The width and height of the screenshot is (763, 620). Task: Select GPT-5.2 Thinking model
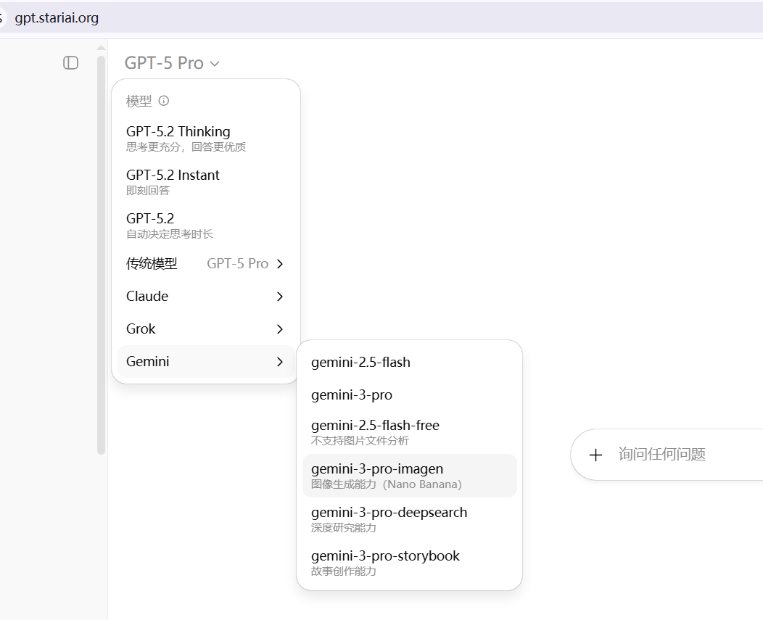(x=178, y=138)
